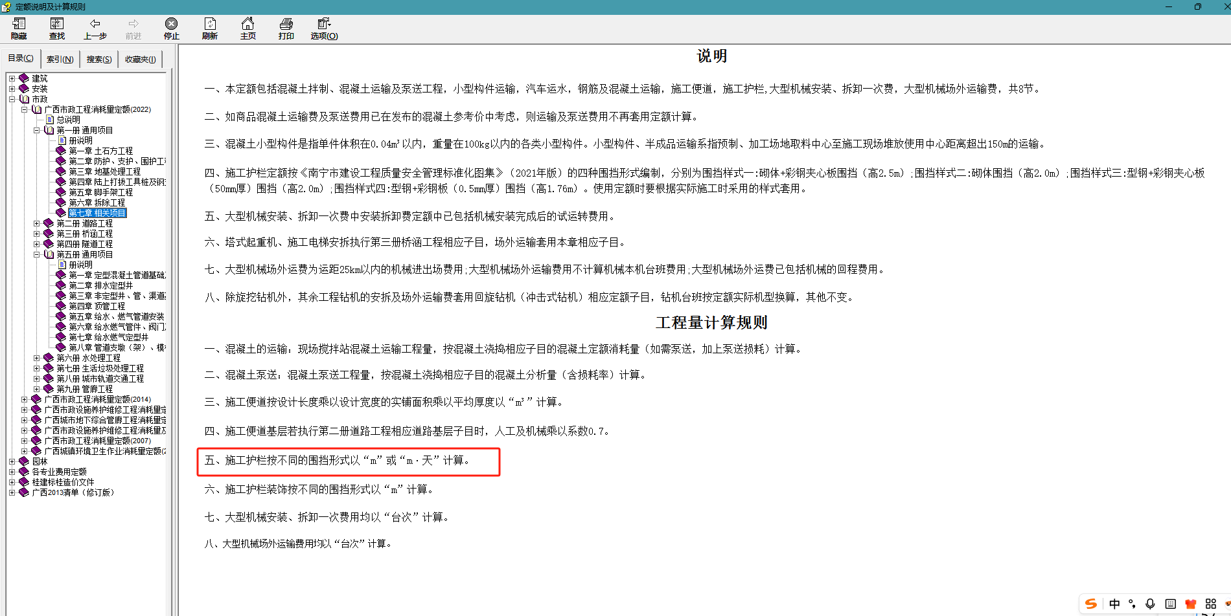Click the 停止 stop icon
Image resolution: width=1231 pixels, height=616 pixels.
tap(171, 29)
